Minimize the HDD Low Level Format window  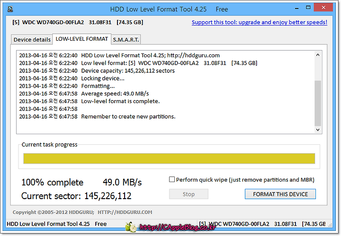(x=297, y=8)
